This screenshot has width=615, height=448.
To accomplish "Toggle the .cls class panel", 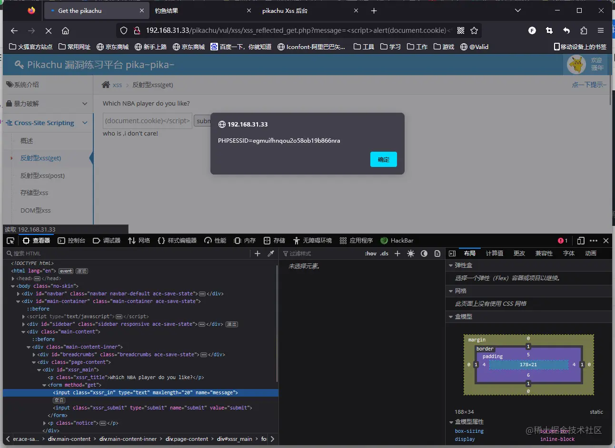I will pyautogui.click(x=384, y=253).
